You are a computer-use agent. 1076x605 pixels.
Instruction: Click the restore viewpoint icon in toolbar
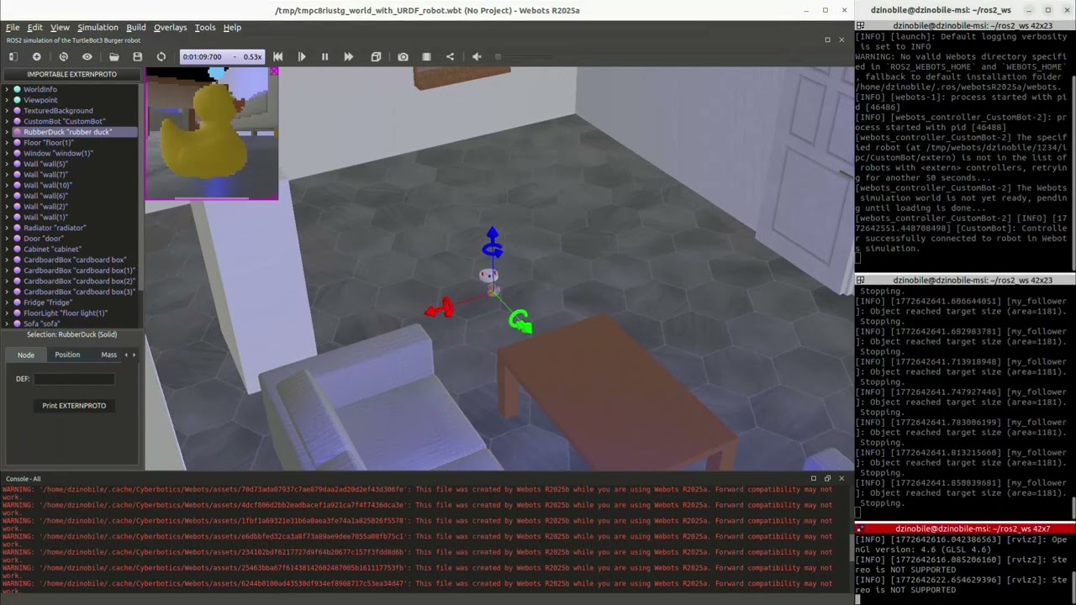click(63, 56)
